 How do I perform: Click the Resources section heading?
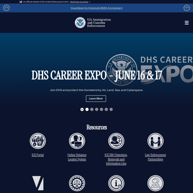tap(96, 127)
